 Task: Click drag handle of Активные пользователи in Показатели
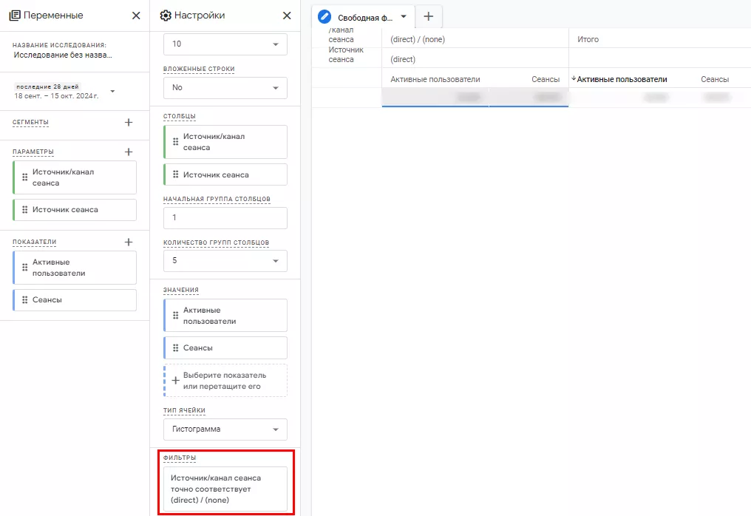(x=25, y=268)
